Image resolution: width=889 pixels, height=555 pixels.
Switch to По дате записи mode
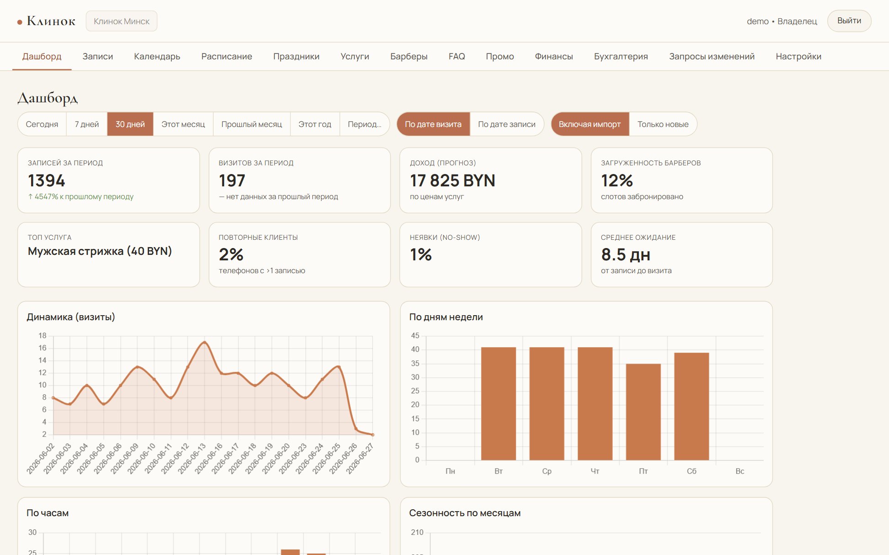point(507,124)
